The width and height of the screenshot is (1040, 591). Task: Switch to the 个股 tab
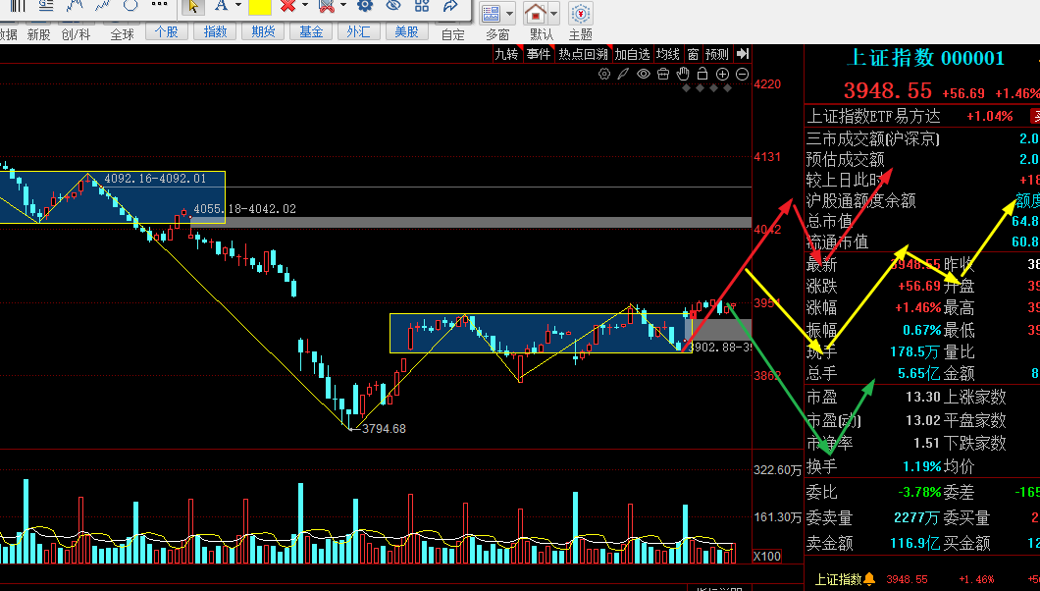pos(167,31)
